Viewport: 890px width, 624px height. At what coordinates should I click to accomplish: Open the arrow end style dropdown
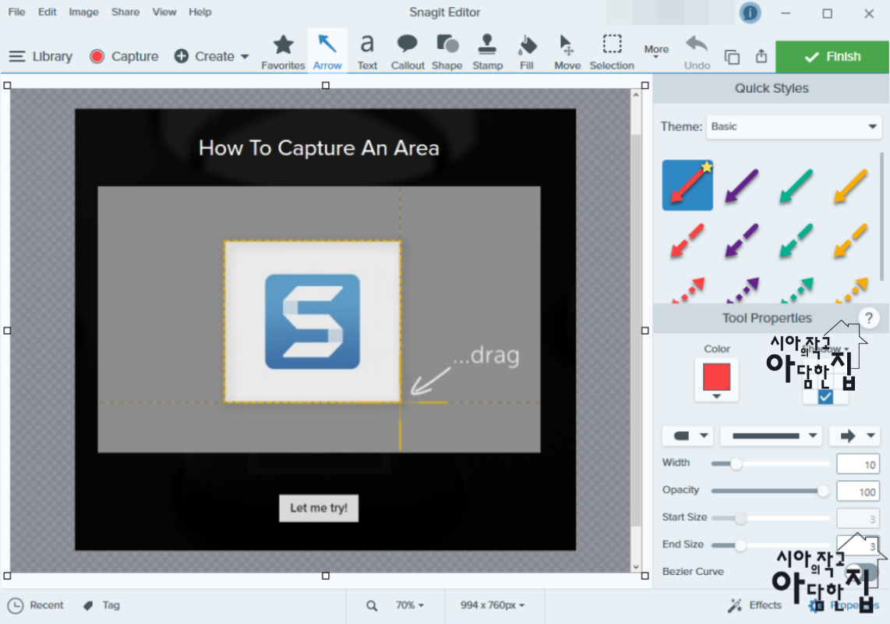coord(855,436)
